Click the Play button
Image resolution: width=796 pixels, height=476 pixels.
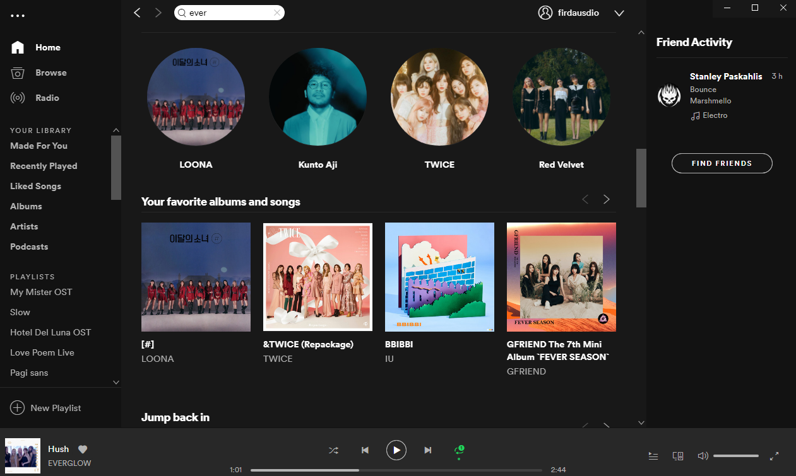(x=396, y=450)
